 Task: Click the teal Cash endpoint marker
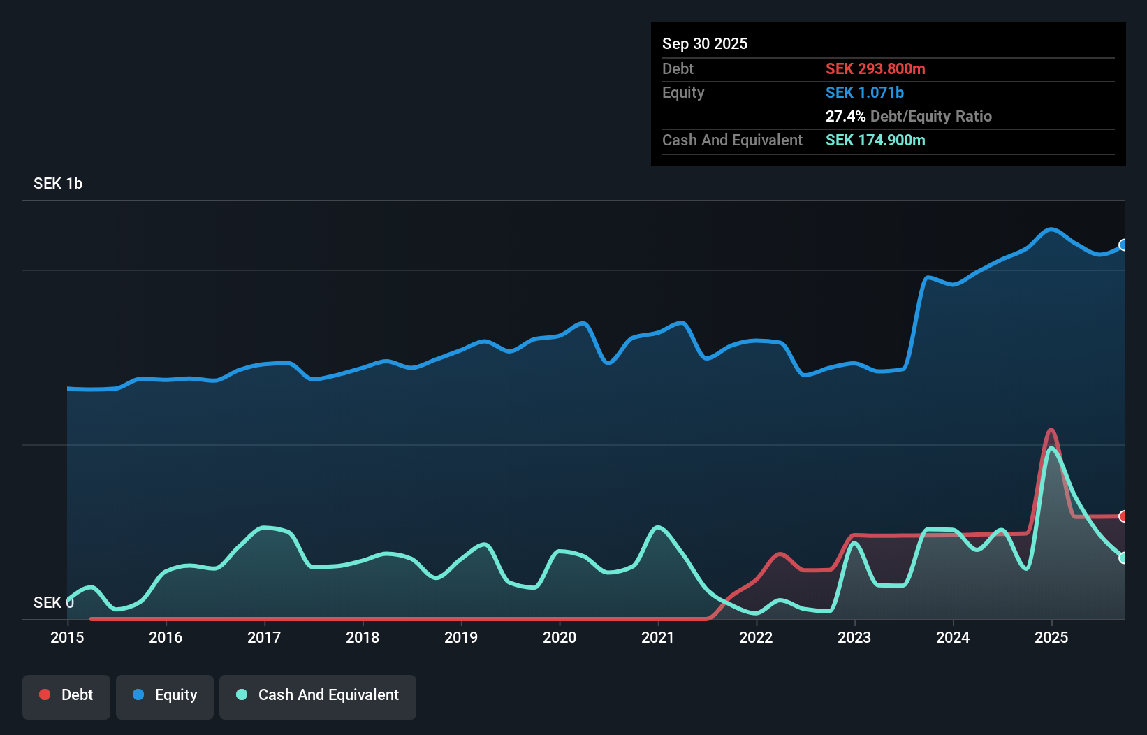coord(1123,558)
